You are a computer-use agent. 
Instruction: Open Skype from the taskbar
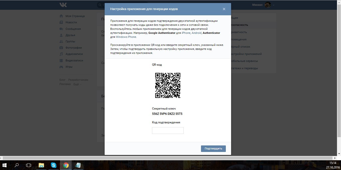coord(53,165)
